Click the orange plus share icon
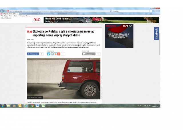Screen dimensions: 183x137 pos(59,54)
